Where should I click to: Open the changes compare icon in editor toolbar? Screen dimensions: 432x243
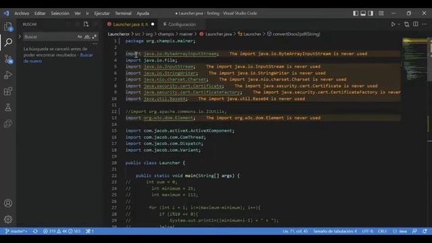coord(406,24)
